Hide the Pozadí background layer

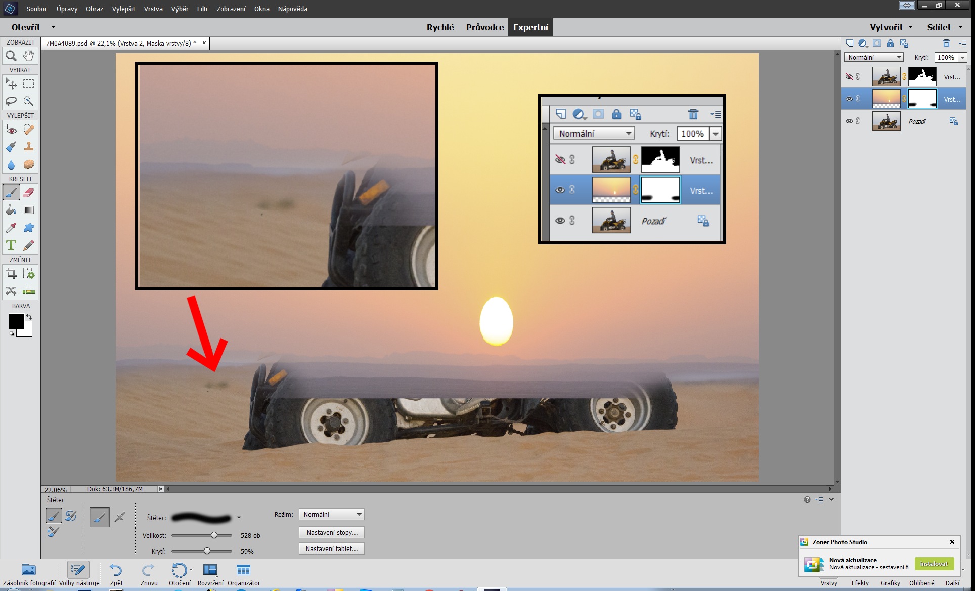pos(849,121)
